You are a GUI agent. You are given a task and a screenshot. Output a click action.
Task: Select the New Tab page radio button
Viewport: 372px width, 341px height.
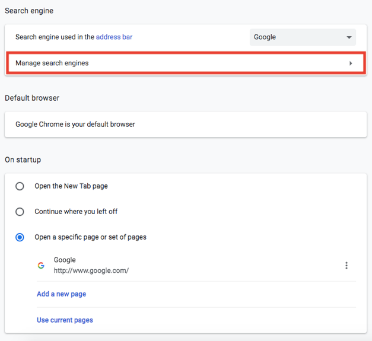(x=20, y=186)
